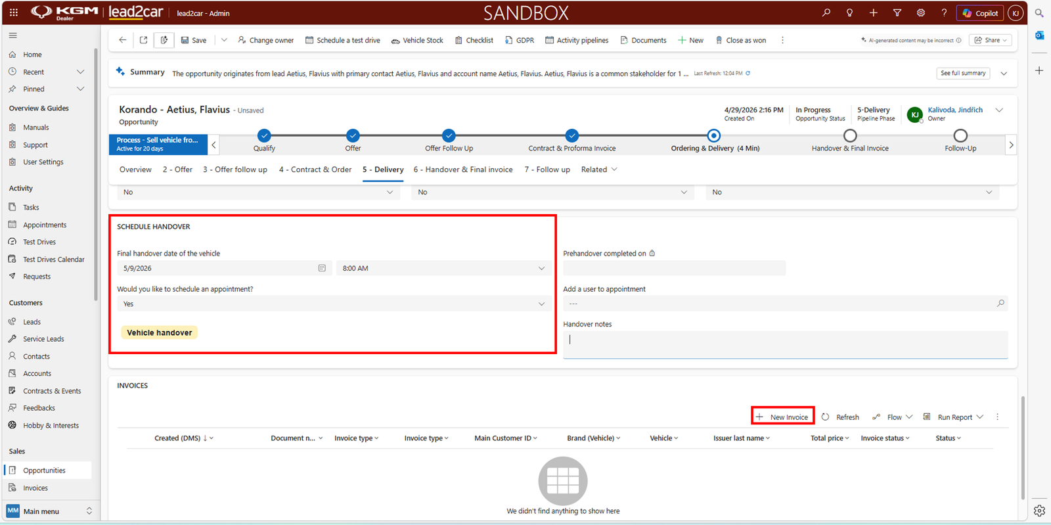Click Change owner command
Viewport: 1051px width, 525px height.
[x=265, y=40]
